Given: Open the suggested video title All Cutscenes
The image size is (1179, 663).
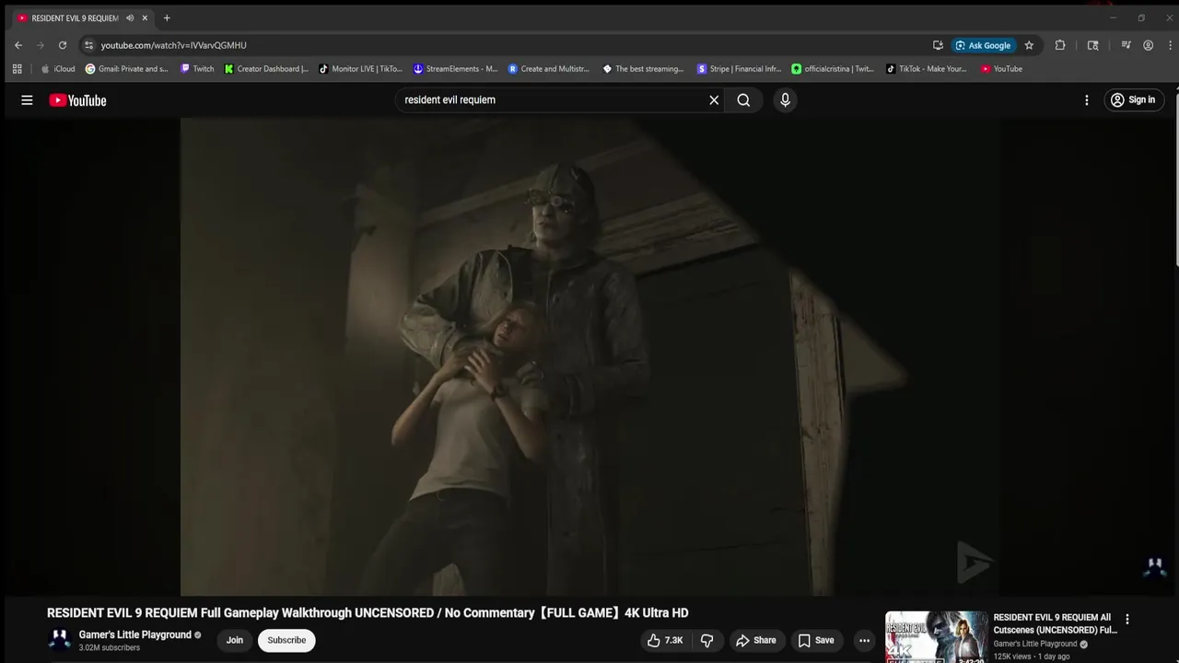Looking at the screenshot, I should (1055, 623).
